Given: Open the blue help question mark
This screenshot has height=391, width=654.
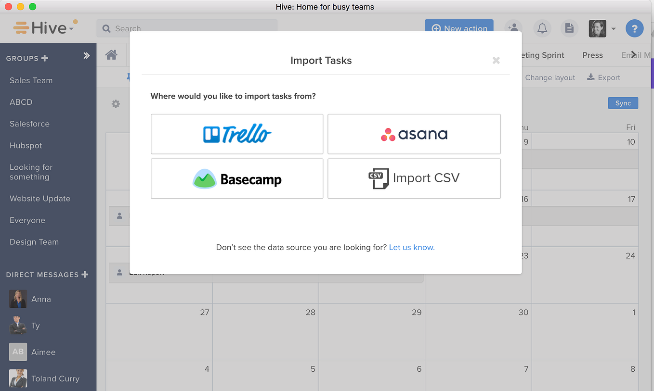Looking at the screenshot, I should (x=634, y=28).
